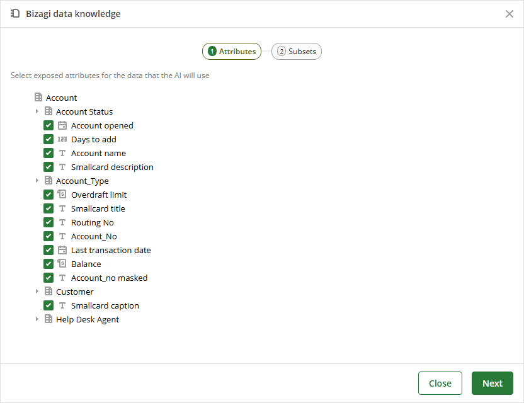The width and height of the screenshot is (524, 403).
Task: Click the calendar icon beside Last transaction date
Action: pyautogui.click(x=62, y=250)
